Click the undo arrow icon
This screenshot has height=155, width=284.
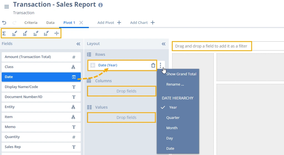(x=4, y=23)
